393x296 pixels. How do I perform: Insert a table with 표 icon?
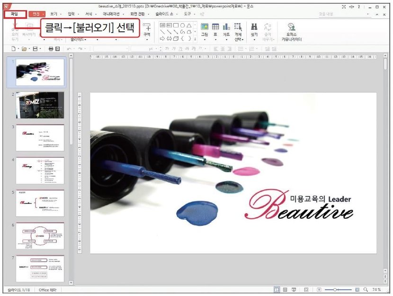point(215,27)
